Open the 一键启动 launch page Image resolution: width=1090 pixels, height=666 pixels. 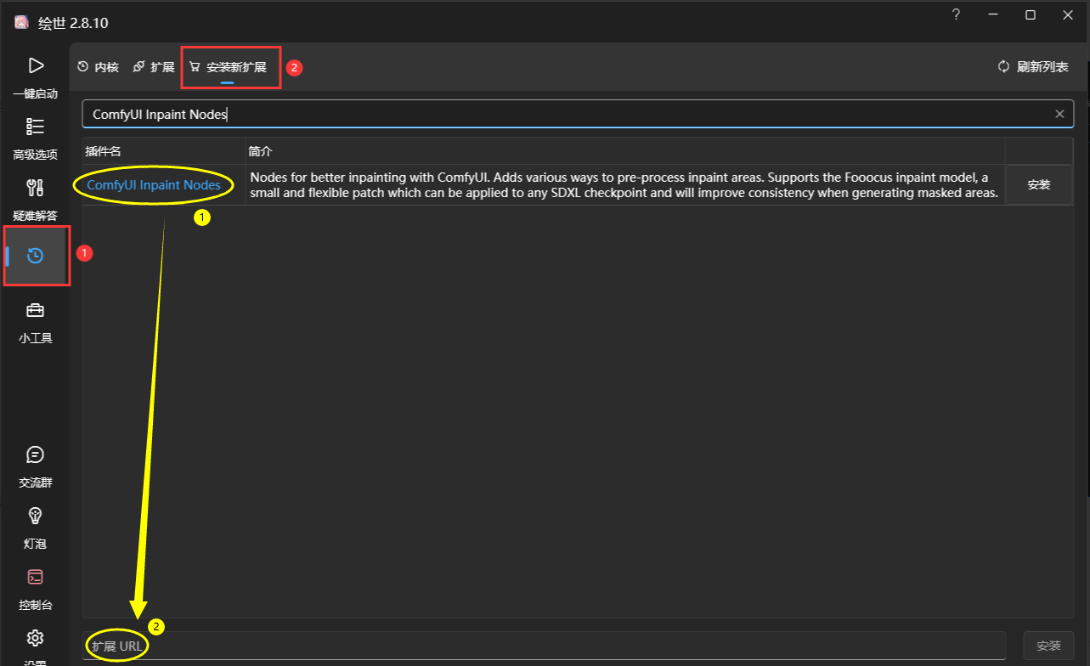click(35, 76)
